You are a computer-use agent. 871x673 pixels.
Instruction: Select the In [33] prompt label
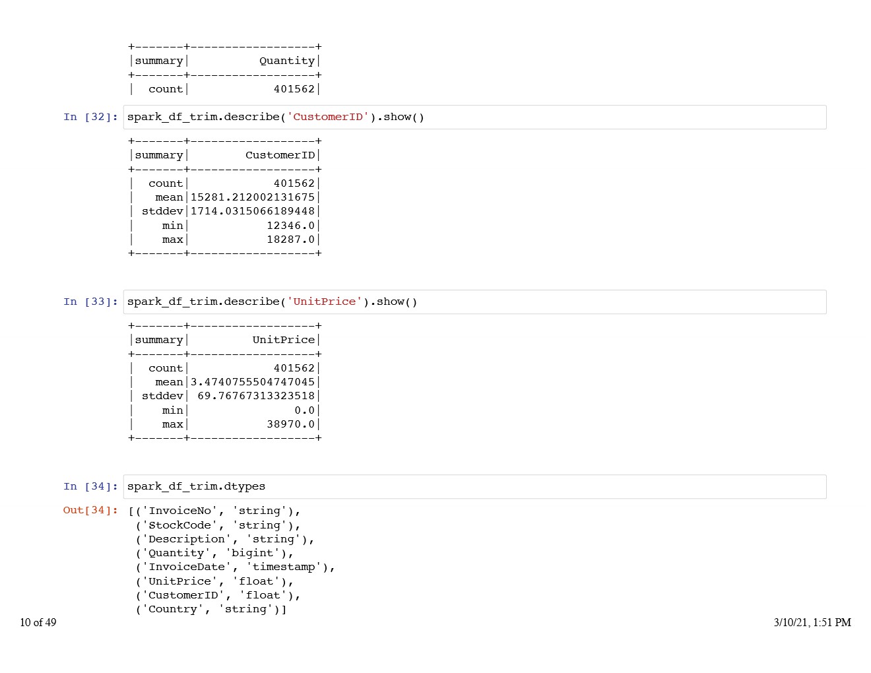(91, 302)
